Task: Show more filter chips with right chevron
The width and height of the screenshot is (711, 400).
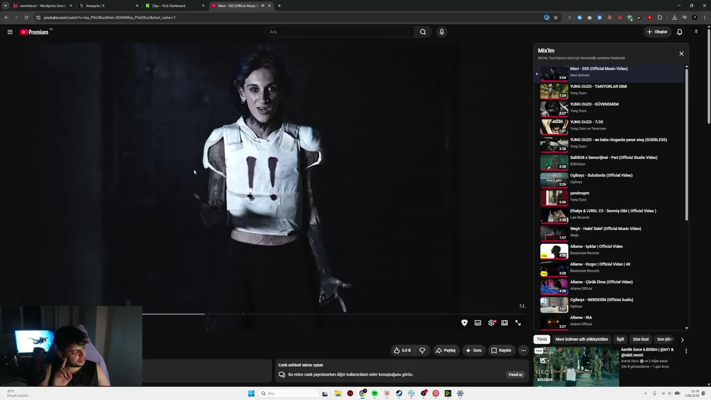Action: coord(682,339)
